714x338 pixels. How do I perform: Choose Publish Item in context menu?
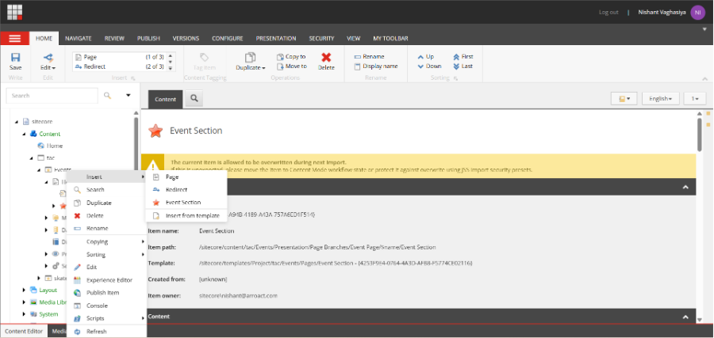tap(106, 293)
